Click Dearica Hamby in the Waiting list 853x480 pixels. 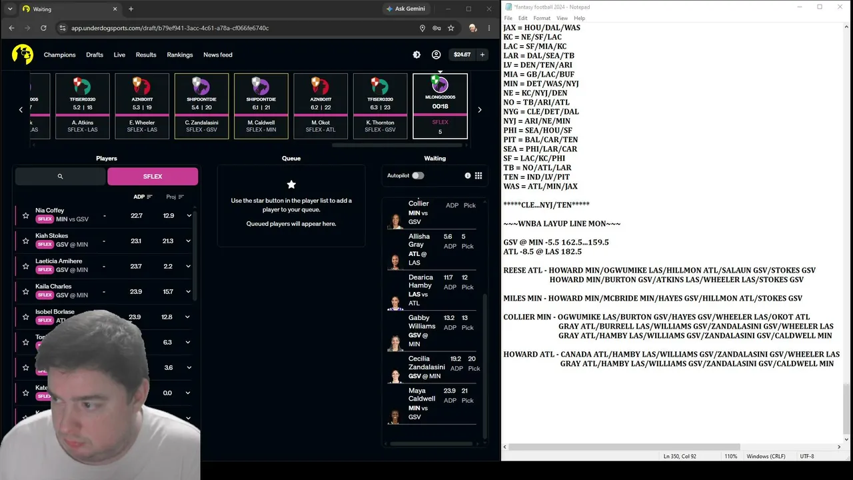431,291
